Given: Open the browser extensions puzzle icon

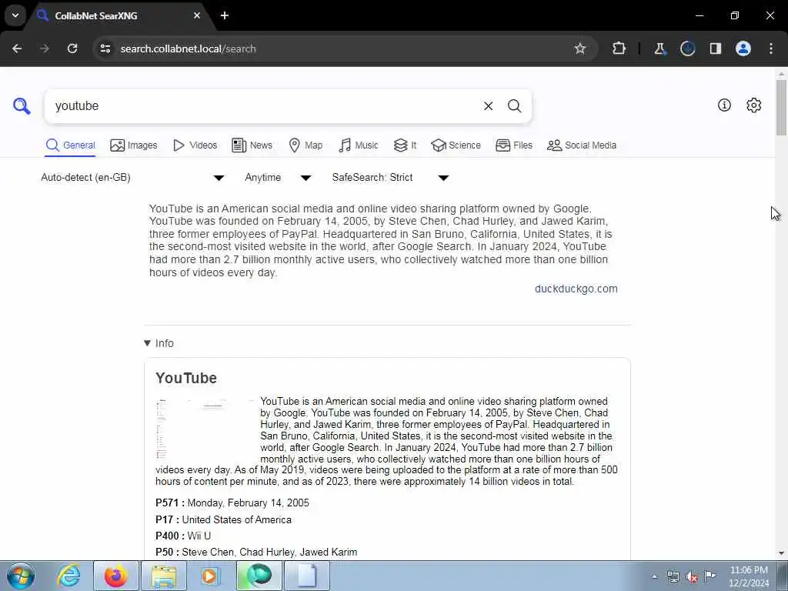Looking at the screenshot, I should (619, 48).
